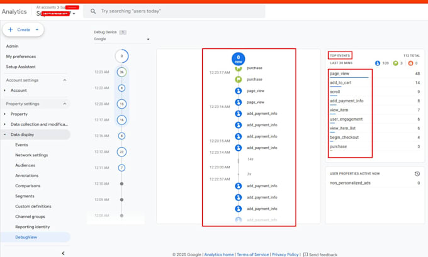
Task: Collapse the sidebar with the chevron icon
Action: tap(63, 253)
